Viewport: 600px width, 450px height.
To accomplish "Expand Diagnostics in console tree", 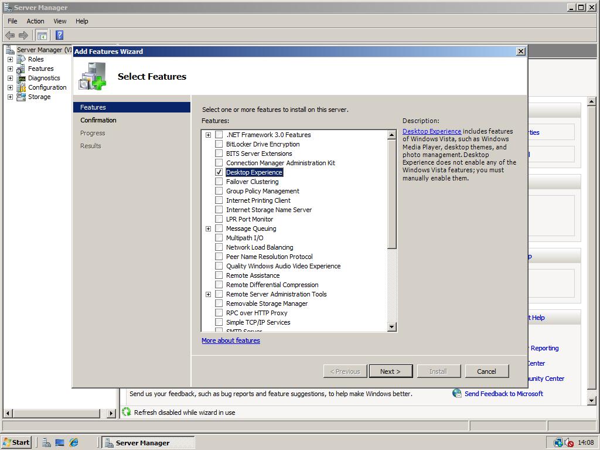I will click(11, 78).
